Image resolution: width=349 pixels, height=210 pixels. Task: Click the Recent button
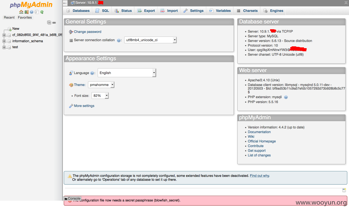click(x=9, y=18)
